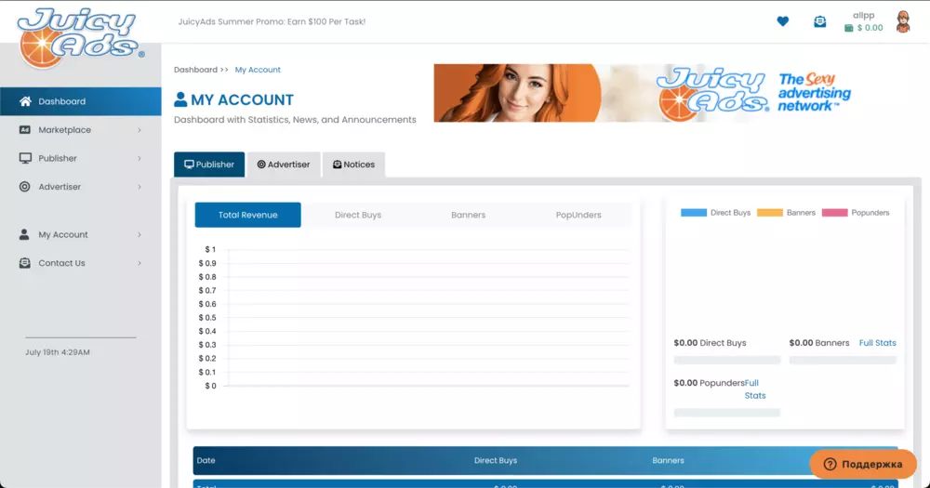Click the My Account breadcrumb link
930x488 pixels.
tap(258, 70)
